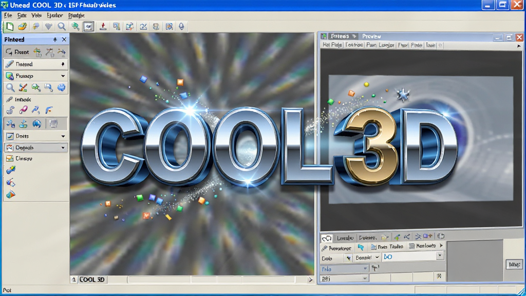Open the second menu bar item
The height and width of the screenshot is (296, 526).
[22, 15]
